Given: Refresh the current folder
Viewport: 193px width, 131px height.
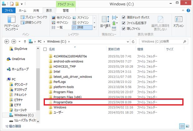Looking at the screenshot, I should click(x=133, y=42).
